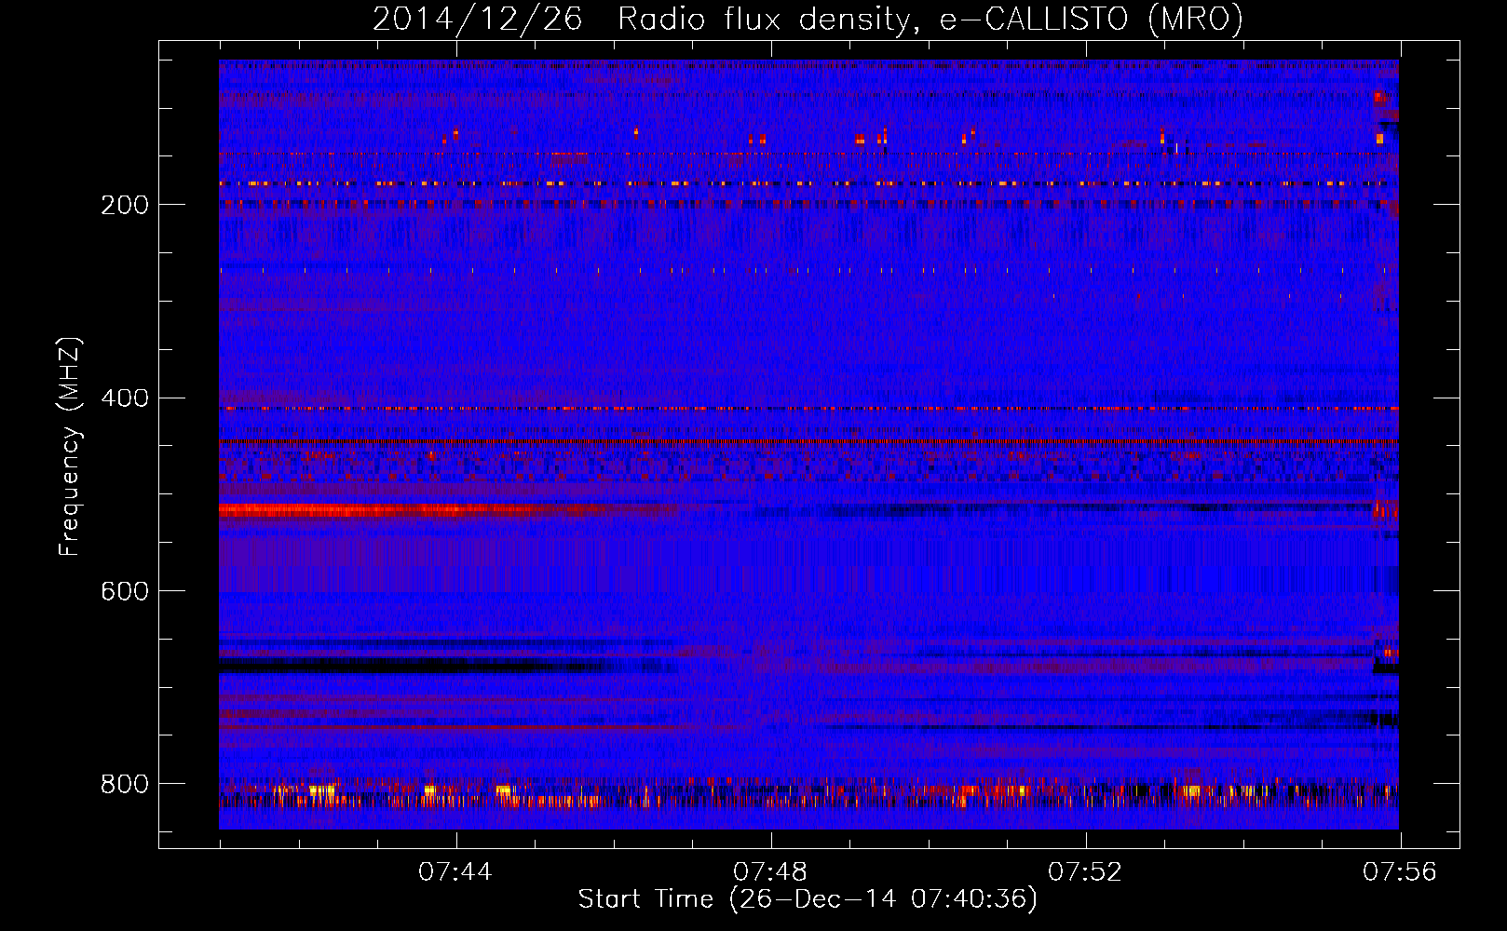Screen dimensions: 1507x931
Task: Click the 07:56 time tick label
Action: click(x=1400, y=872)
